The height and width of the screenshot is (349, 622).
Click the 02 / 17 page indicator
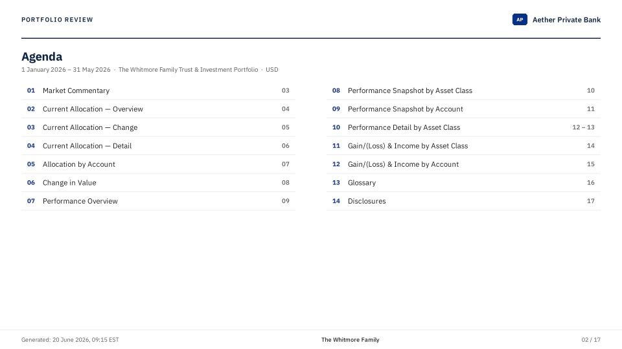point(591,339)
